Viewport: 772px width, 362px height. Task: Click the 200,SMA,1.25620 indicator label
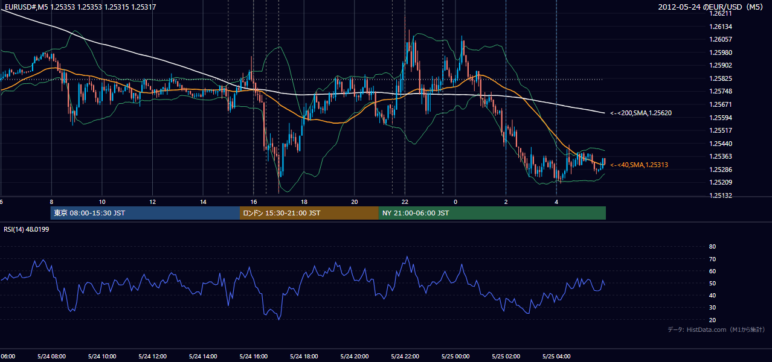coord(641,113)
